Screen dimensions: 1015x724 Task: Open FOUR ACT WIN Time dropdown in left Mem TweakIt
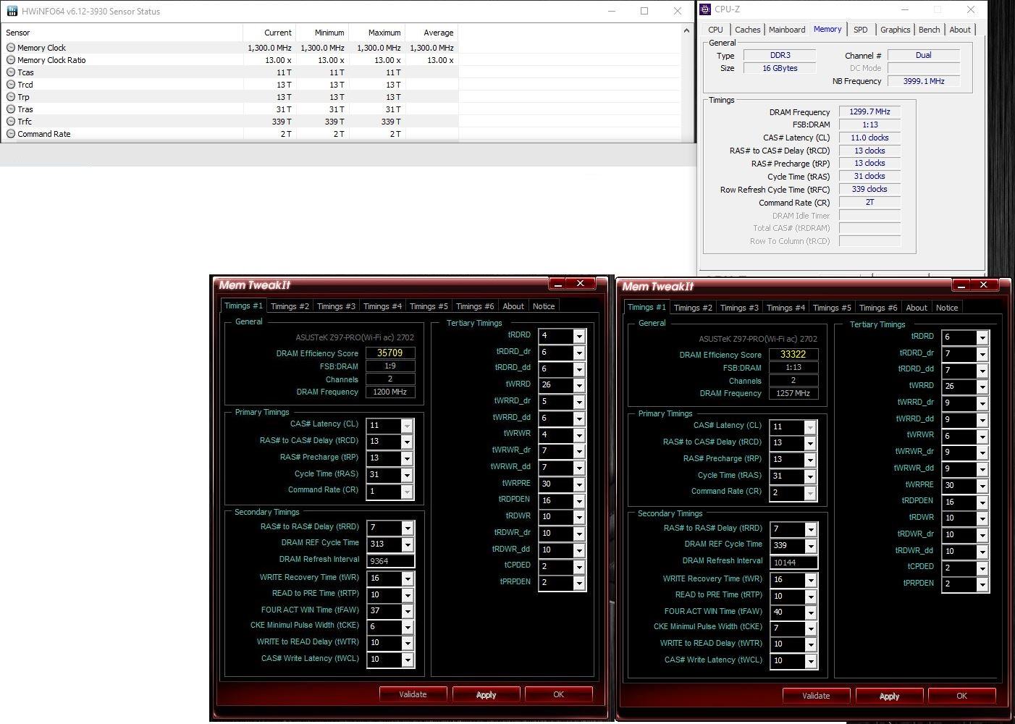pos(408,611)
